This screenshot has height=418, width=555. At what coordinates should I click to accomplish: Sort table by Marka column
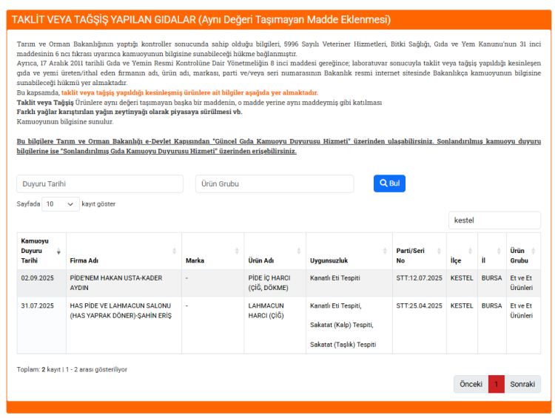pyautogui.click(x=212, y=260)
